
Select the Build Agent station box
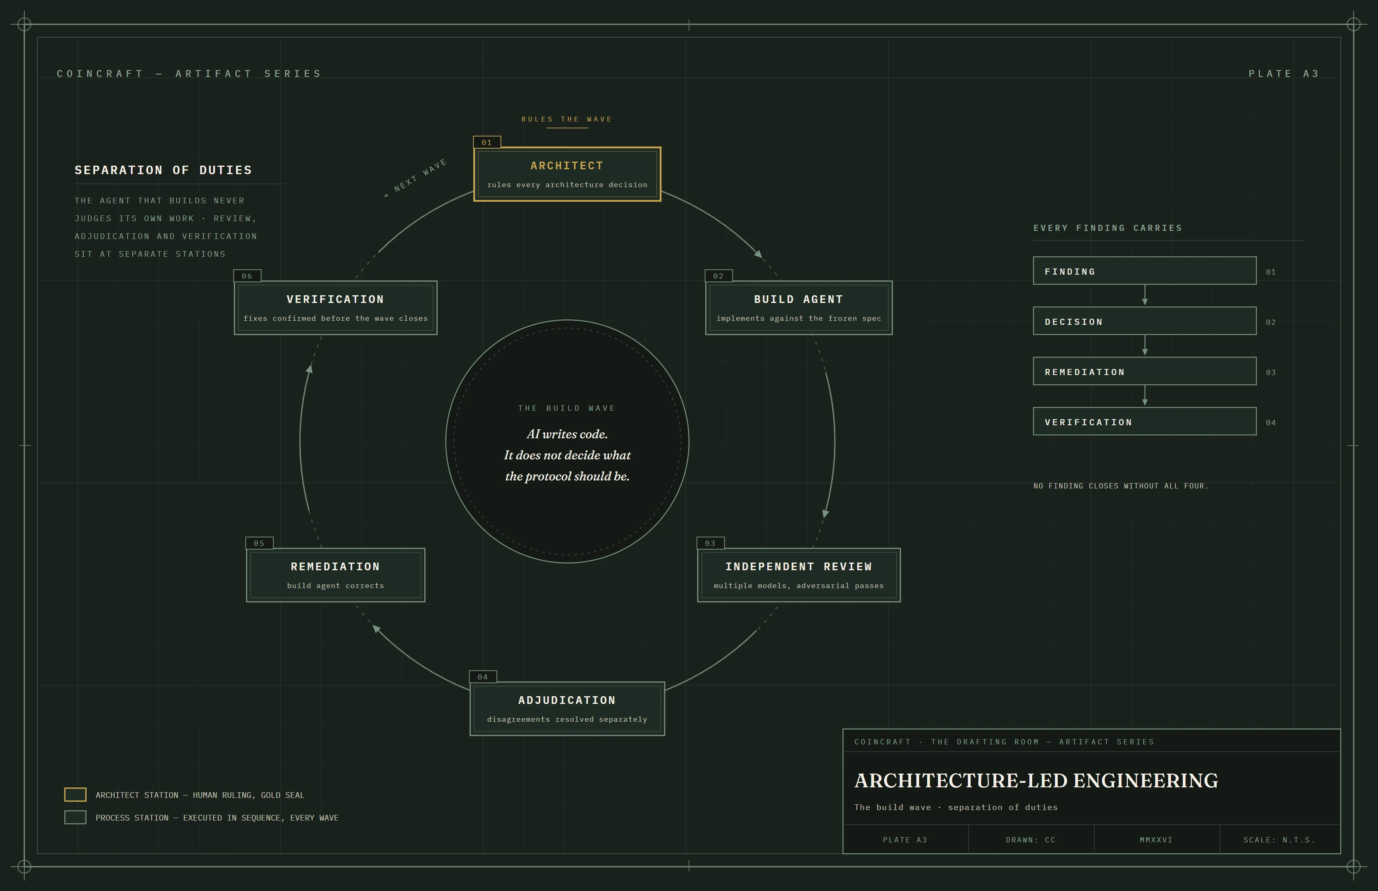click(798, 308)
